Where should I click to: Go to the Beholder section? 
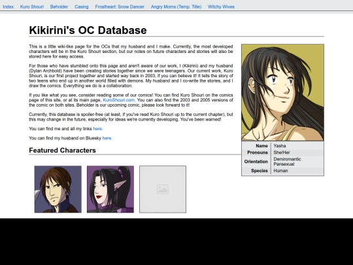[x=59, y=7]
